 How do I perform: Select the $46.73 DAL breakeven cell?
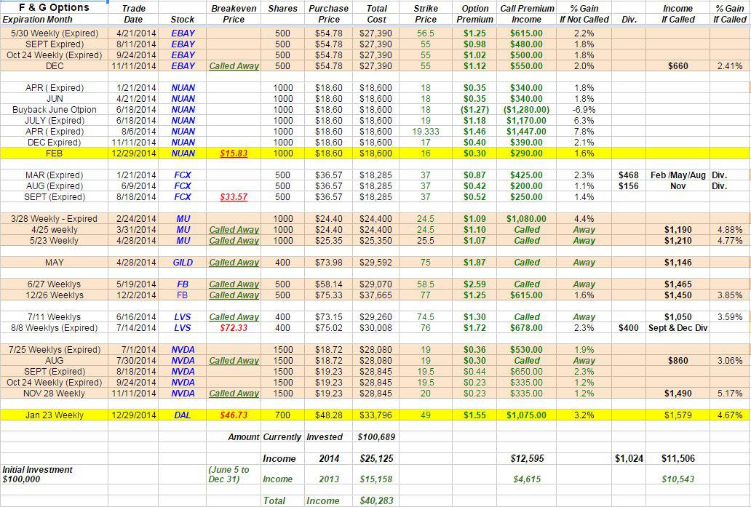(234, 415)
